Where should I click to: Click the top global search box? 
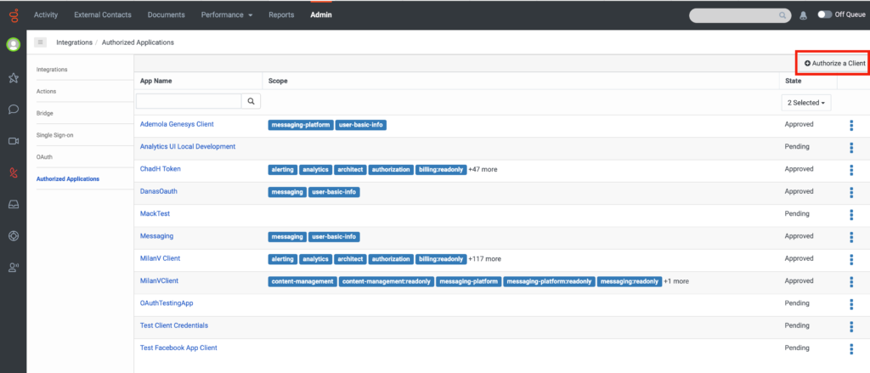740,15
